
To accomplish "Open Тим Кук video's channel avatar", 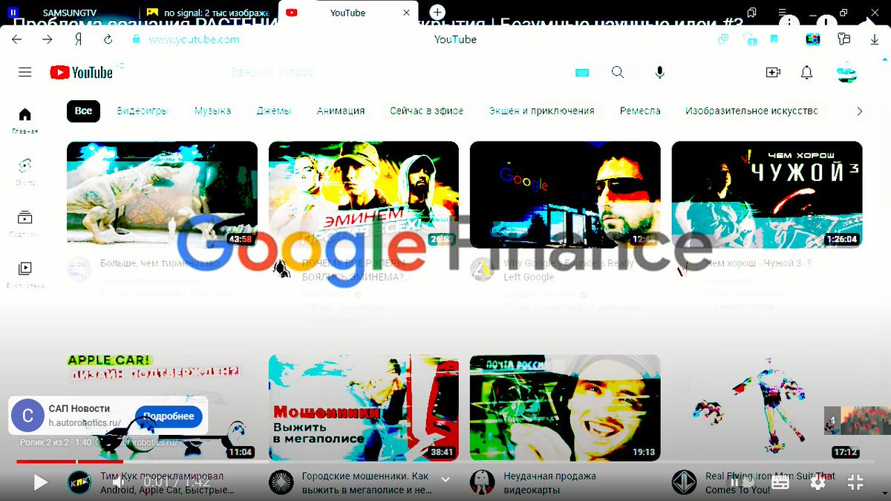I will point(79,482).
